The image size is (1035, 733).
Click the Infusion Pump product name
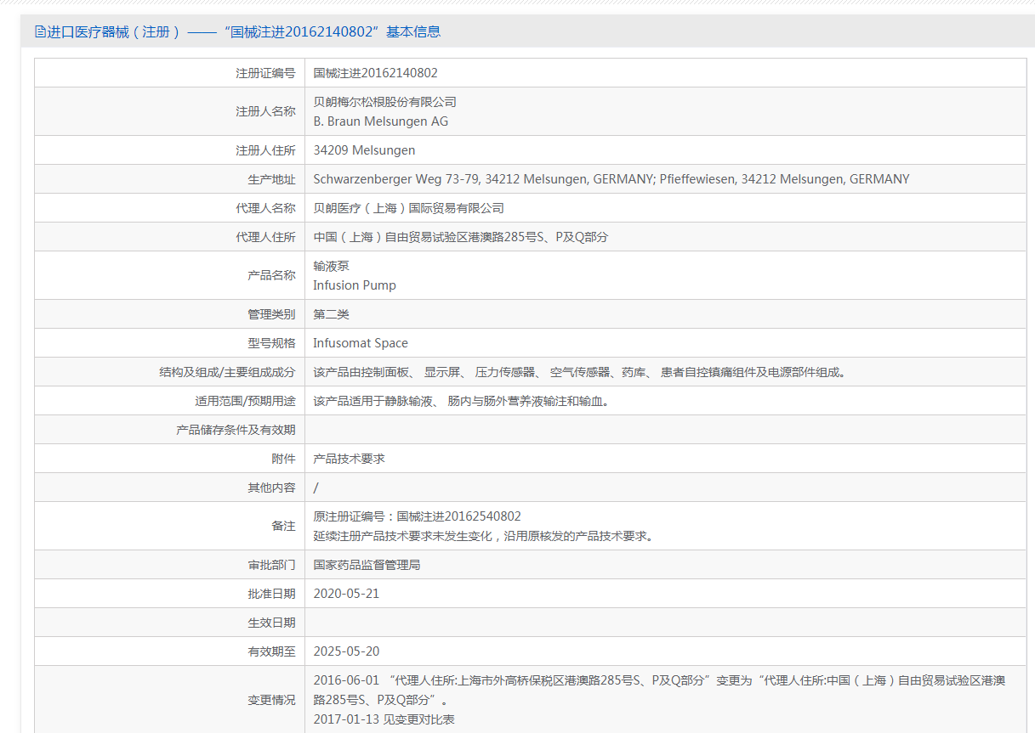[355, 285]
